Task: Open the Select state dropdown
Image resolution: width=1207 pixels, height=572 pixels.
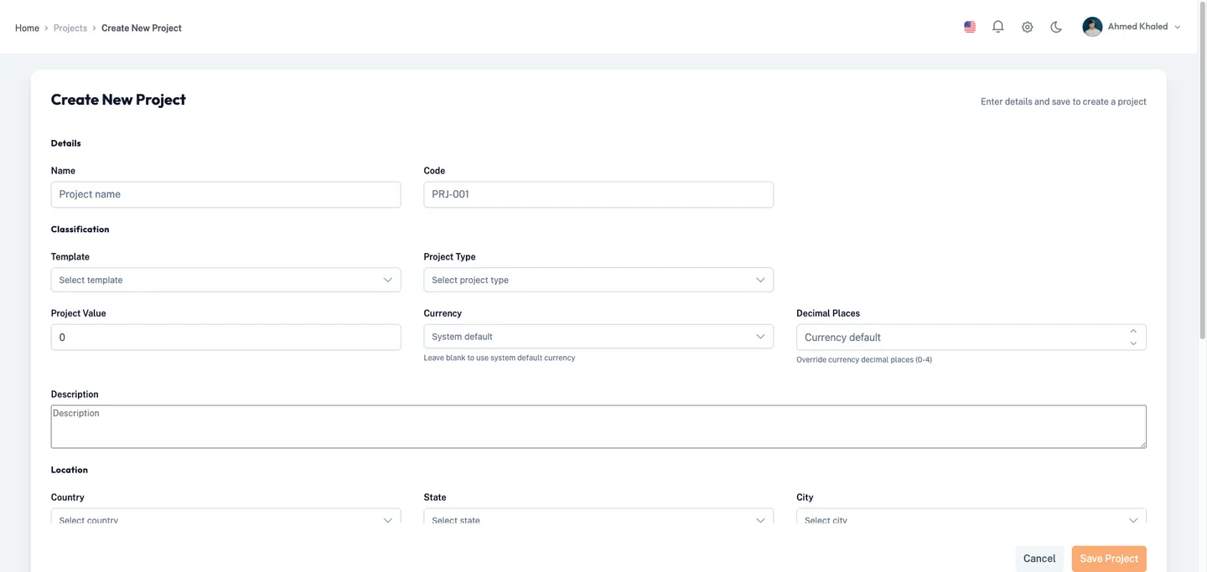Action: click(598, 518)
